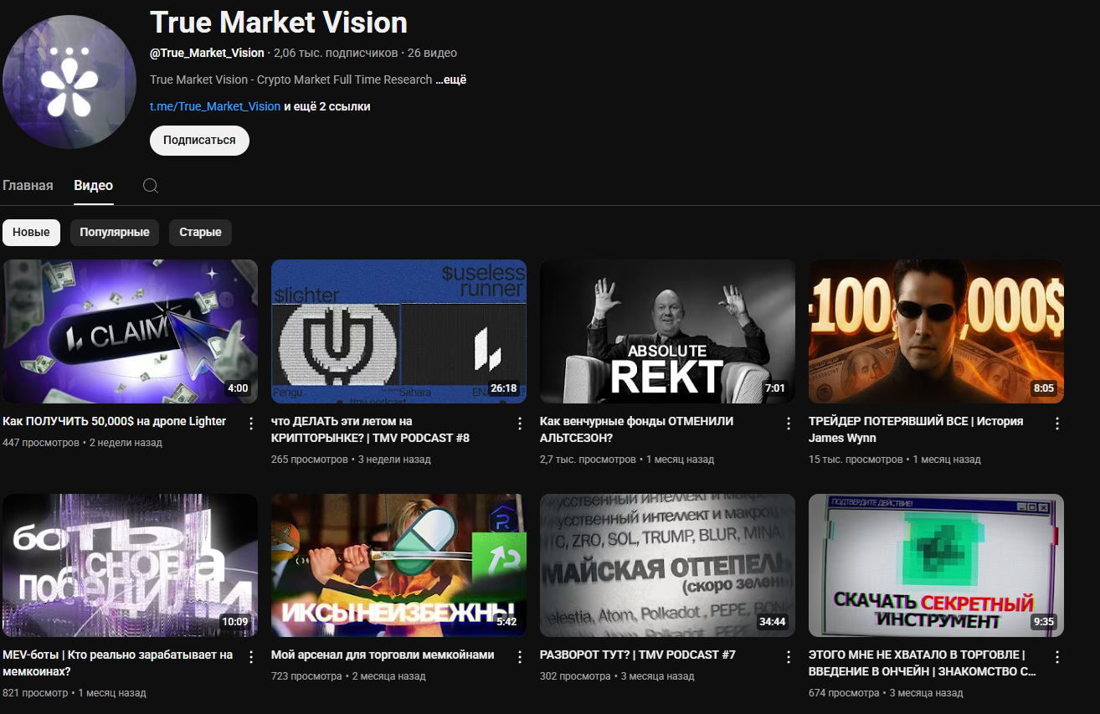Open three-dot menu for TMV PODCAST #7
Viewport: 1100px width, 714px height.
pos(788,656)
